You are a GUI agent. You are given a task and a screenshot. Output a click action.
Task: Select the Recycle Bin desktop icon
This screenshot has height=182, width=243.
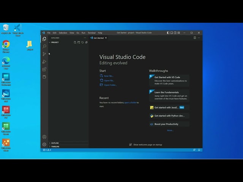[6, 29]
